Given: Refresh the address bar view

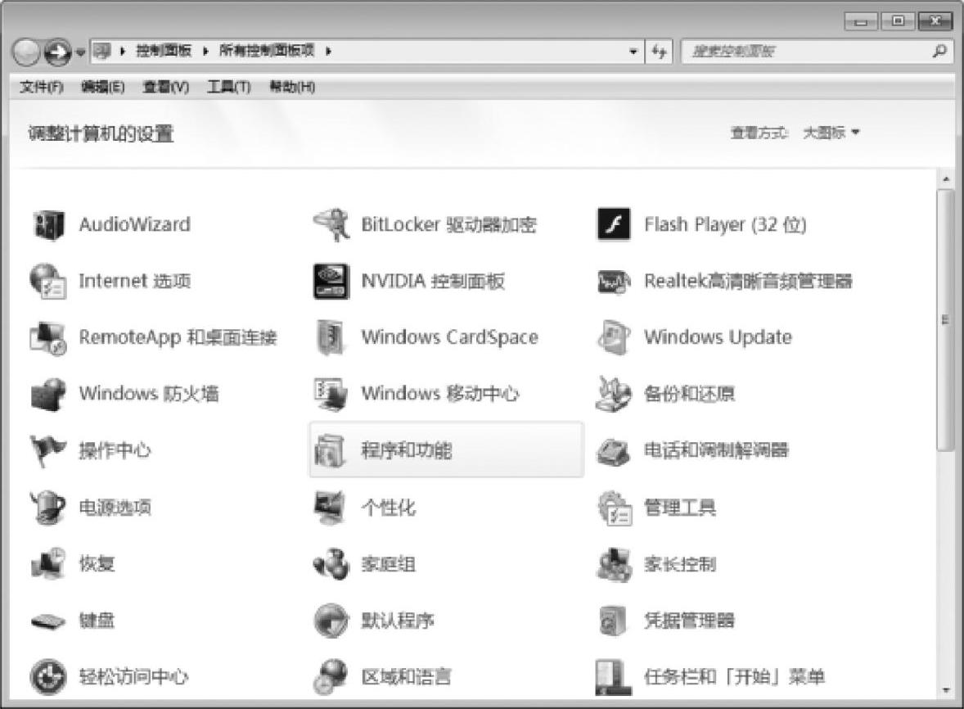Looking at the screenshot, I should [x=659, y=52].
